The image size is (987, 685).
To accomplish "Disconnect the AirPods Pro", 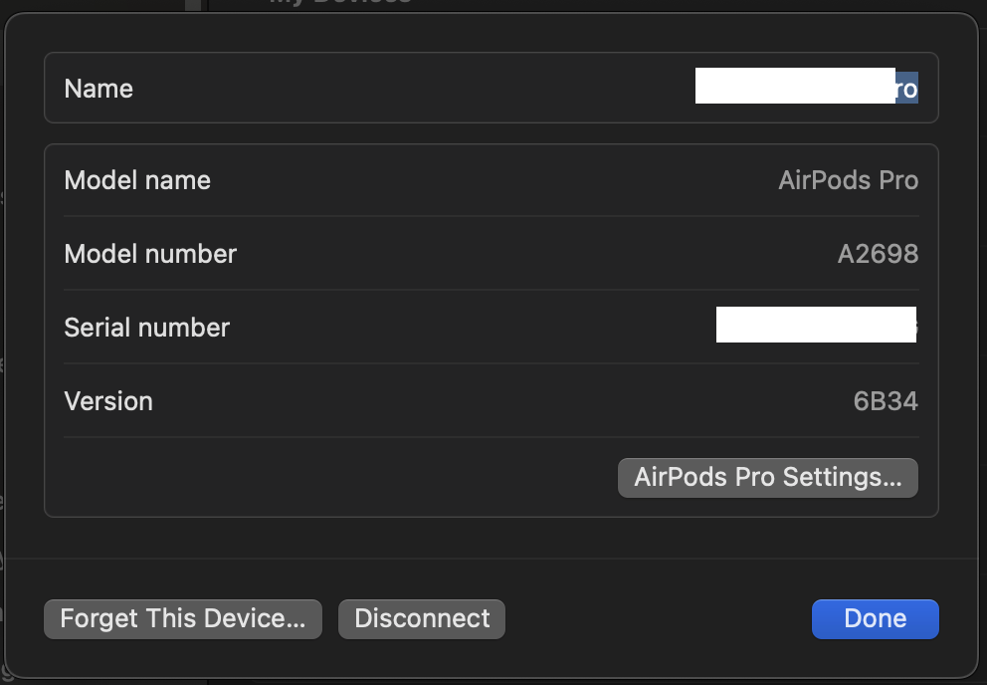I will [422, 618].
